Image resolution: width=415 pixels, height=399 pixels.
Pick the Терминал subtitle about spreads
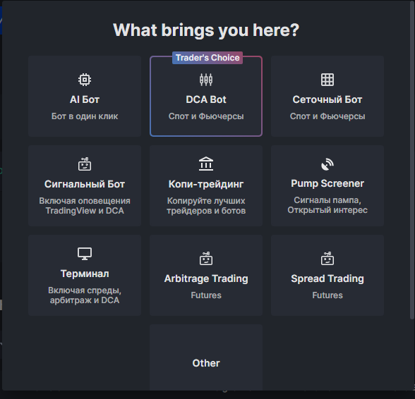tap(85, 295)
